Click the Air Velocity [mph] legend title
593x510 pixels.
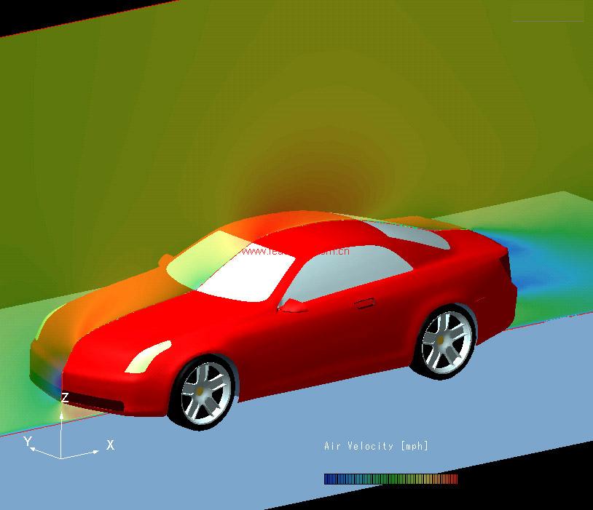tap(376, 446)
